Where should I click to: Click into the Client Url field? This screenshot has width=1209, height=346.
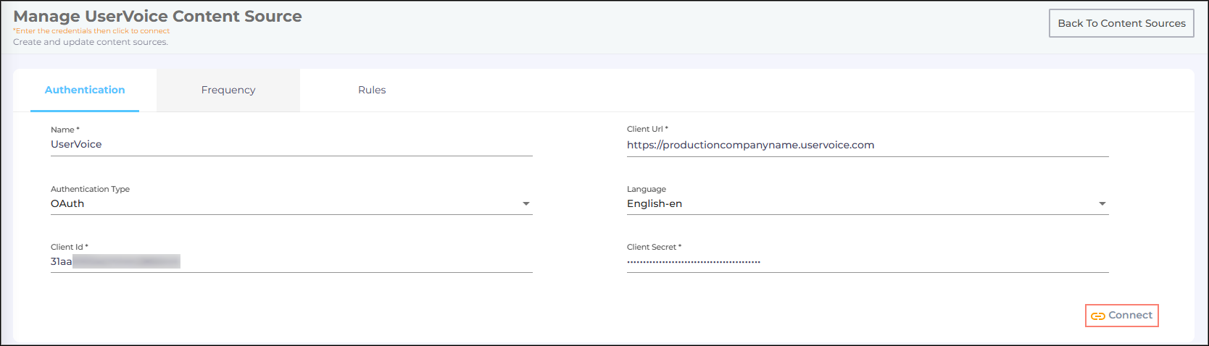pyautogui.click(x=866, y=145)
